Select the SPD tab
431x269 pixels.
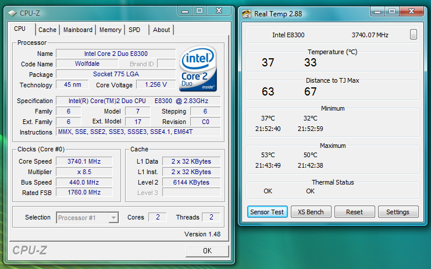coord(134,30)
